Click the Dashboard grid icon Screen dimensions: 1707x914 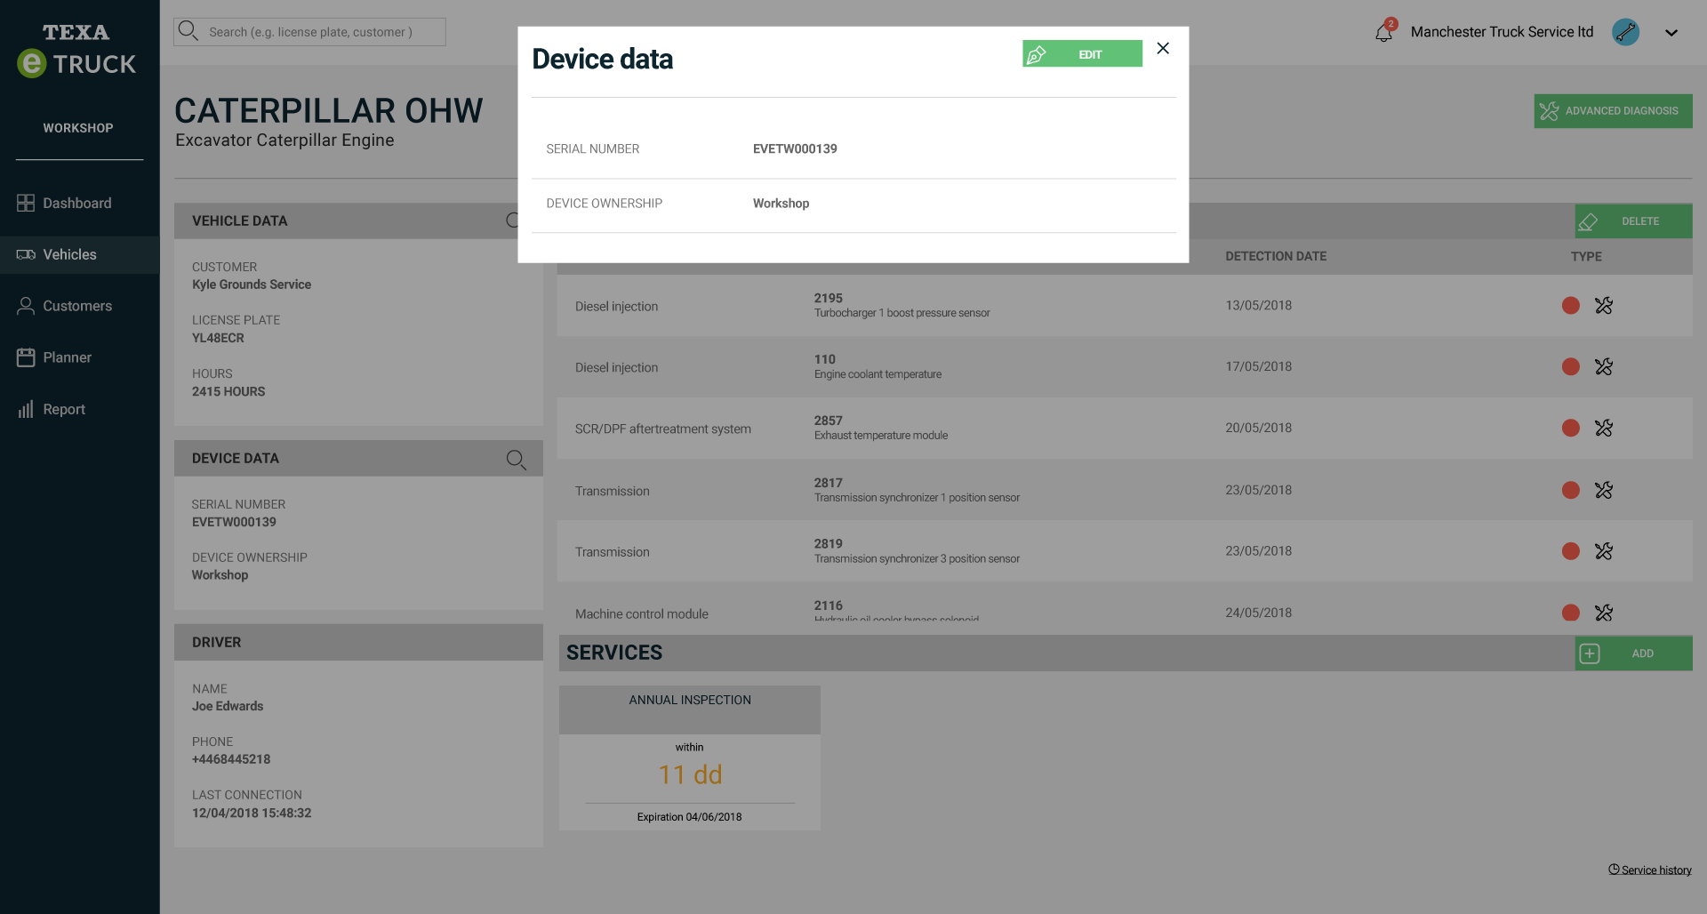pyautogui.click(x=26, y=203)
